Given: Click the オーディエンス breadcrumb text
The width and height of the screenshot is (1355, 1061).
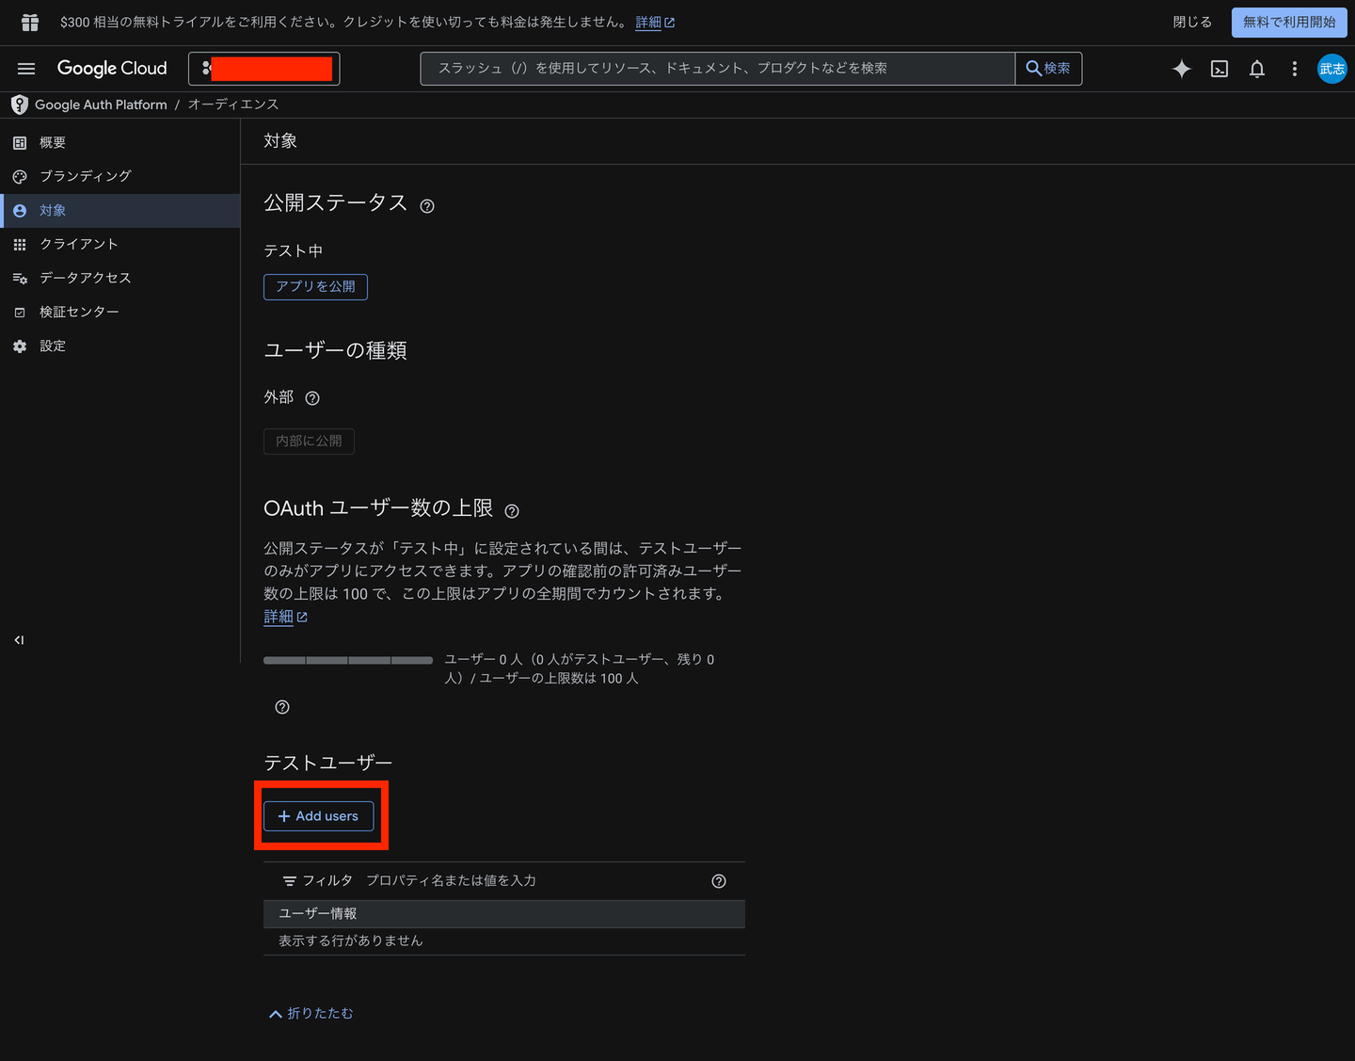Looking at the screenshot, I should (x=233, y=104).
